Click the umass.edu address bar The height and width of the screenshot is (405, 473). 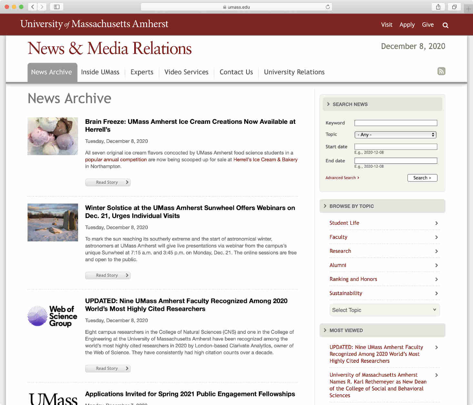coord(236,7)
